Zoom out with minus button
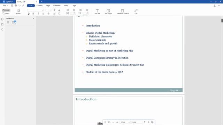Screen dimensions: 223x125 click(113, 122)
